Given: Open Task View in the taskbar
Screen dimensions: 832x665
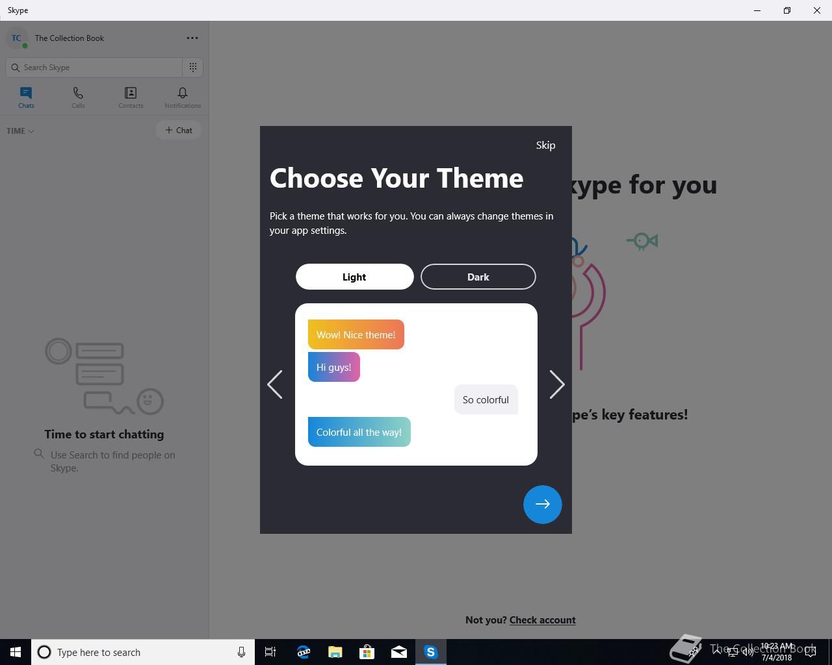Looking at the screenshot, I should [x=270, y=652].
